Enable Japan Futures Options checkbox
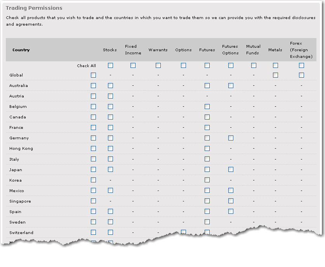Screen dimensions: 325x267 pyautogui.click(x=231, y=170)
